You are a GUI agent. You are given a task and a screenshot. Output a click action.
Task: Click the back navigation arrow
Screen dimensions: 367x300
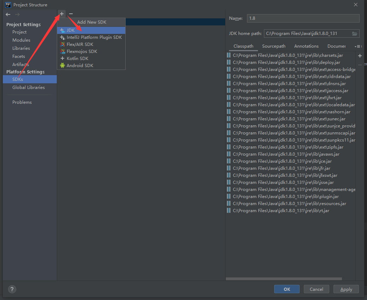(x=8, y=14)
